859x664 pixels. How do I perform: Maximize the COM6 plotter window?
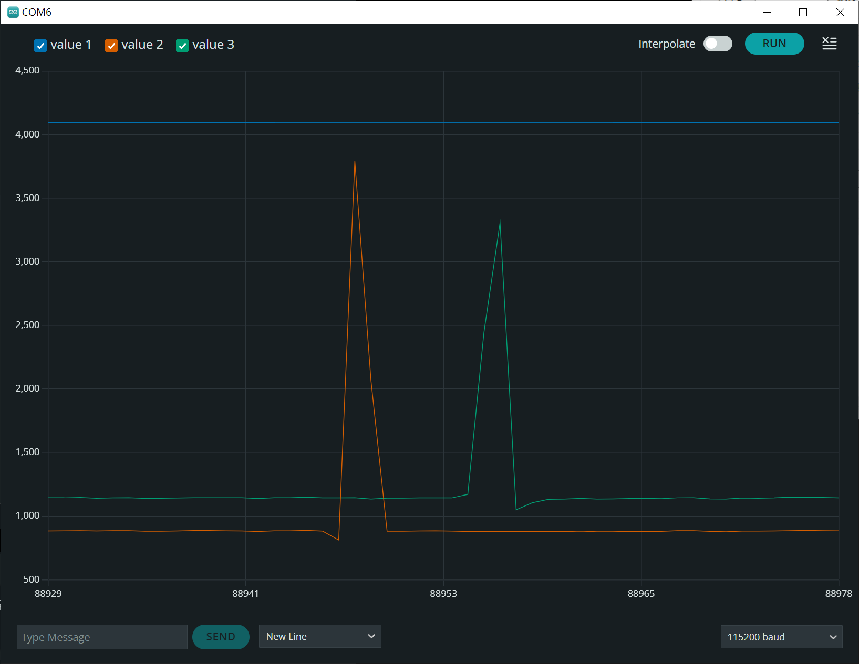(803, 12)
